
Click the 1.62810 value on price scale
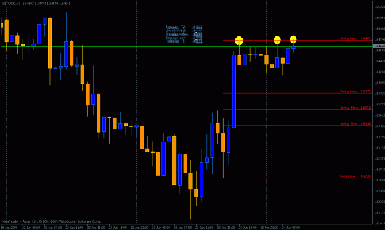tap(379, 170)
